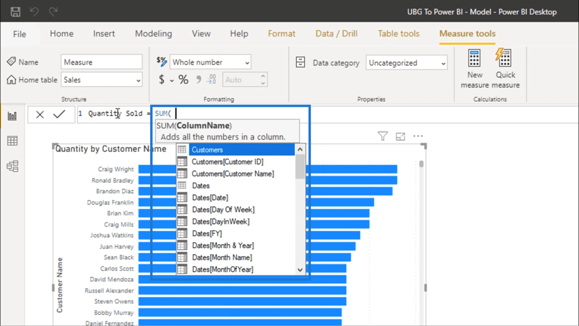Click the Russell Alexander bar in chart
Screen dimensions: 579x326
(x=242, y=290)
